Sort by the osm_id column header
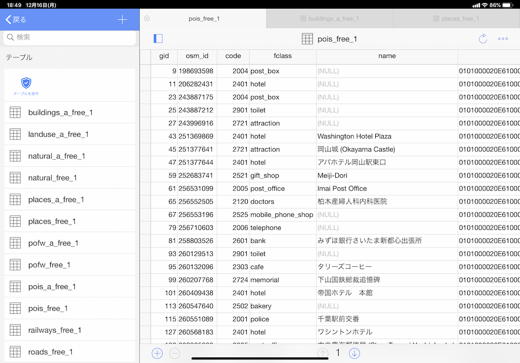 (x=198, y=56)
